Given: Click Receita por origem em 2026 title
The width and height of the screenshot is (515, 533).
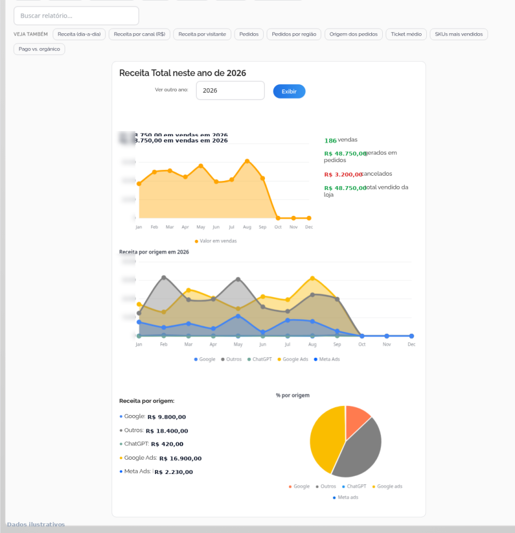Looking at the screenshot, I should coord(154,252).
